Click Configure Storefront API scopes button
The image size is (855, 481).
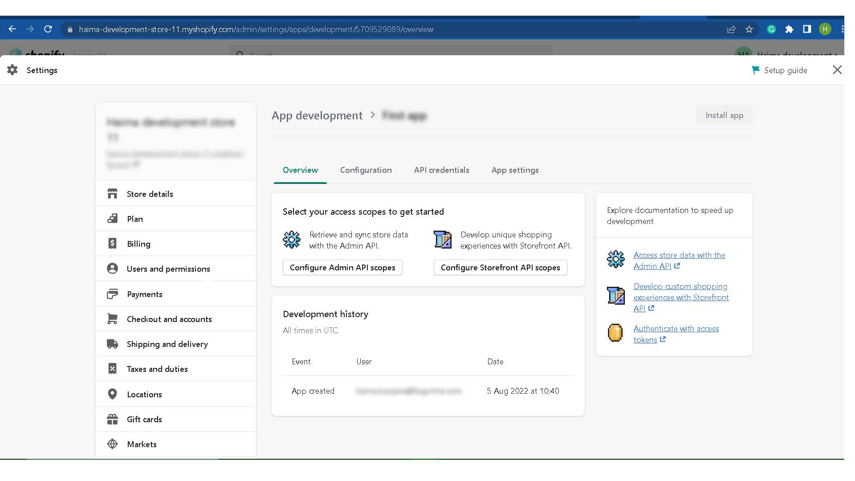500,268
